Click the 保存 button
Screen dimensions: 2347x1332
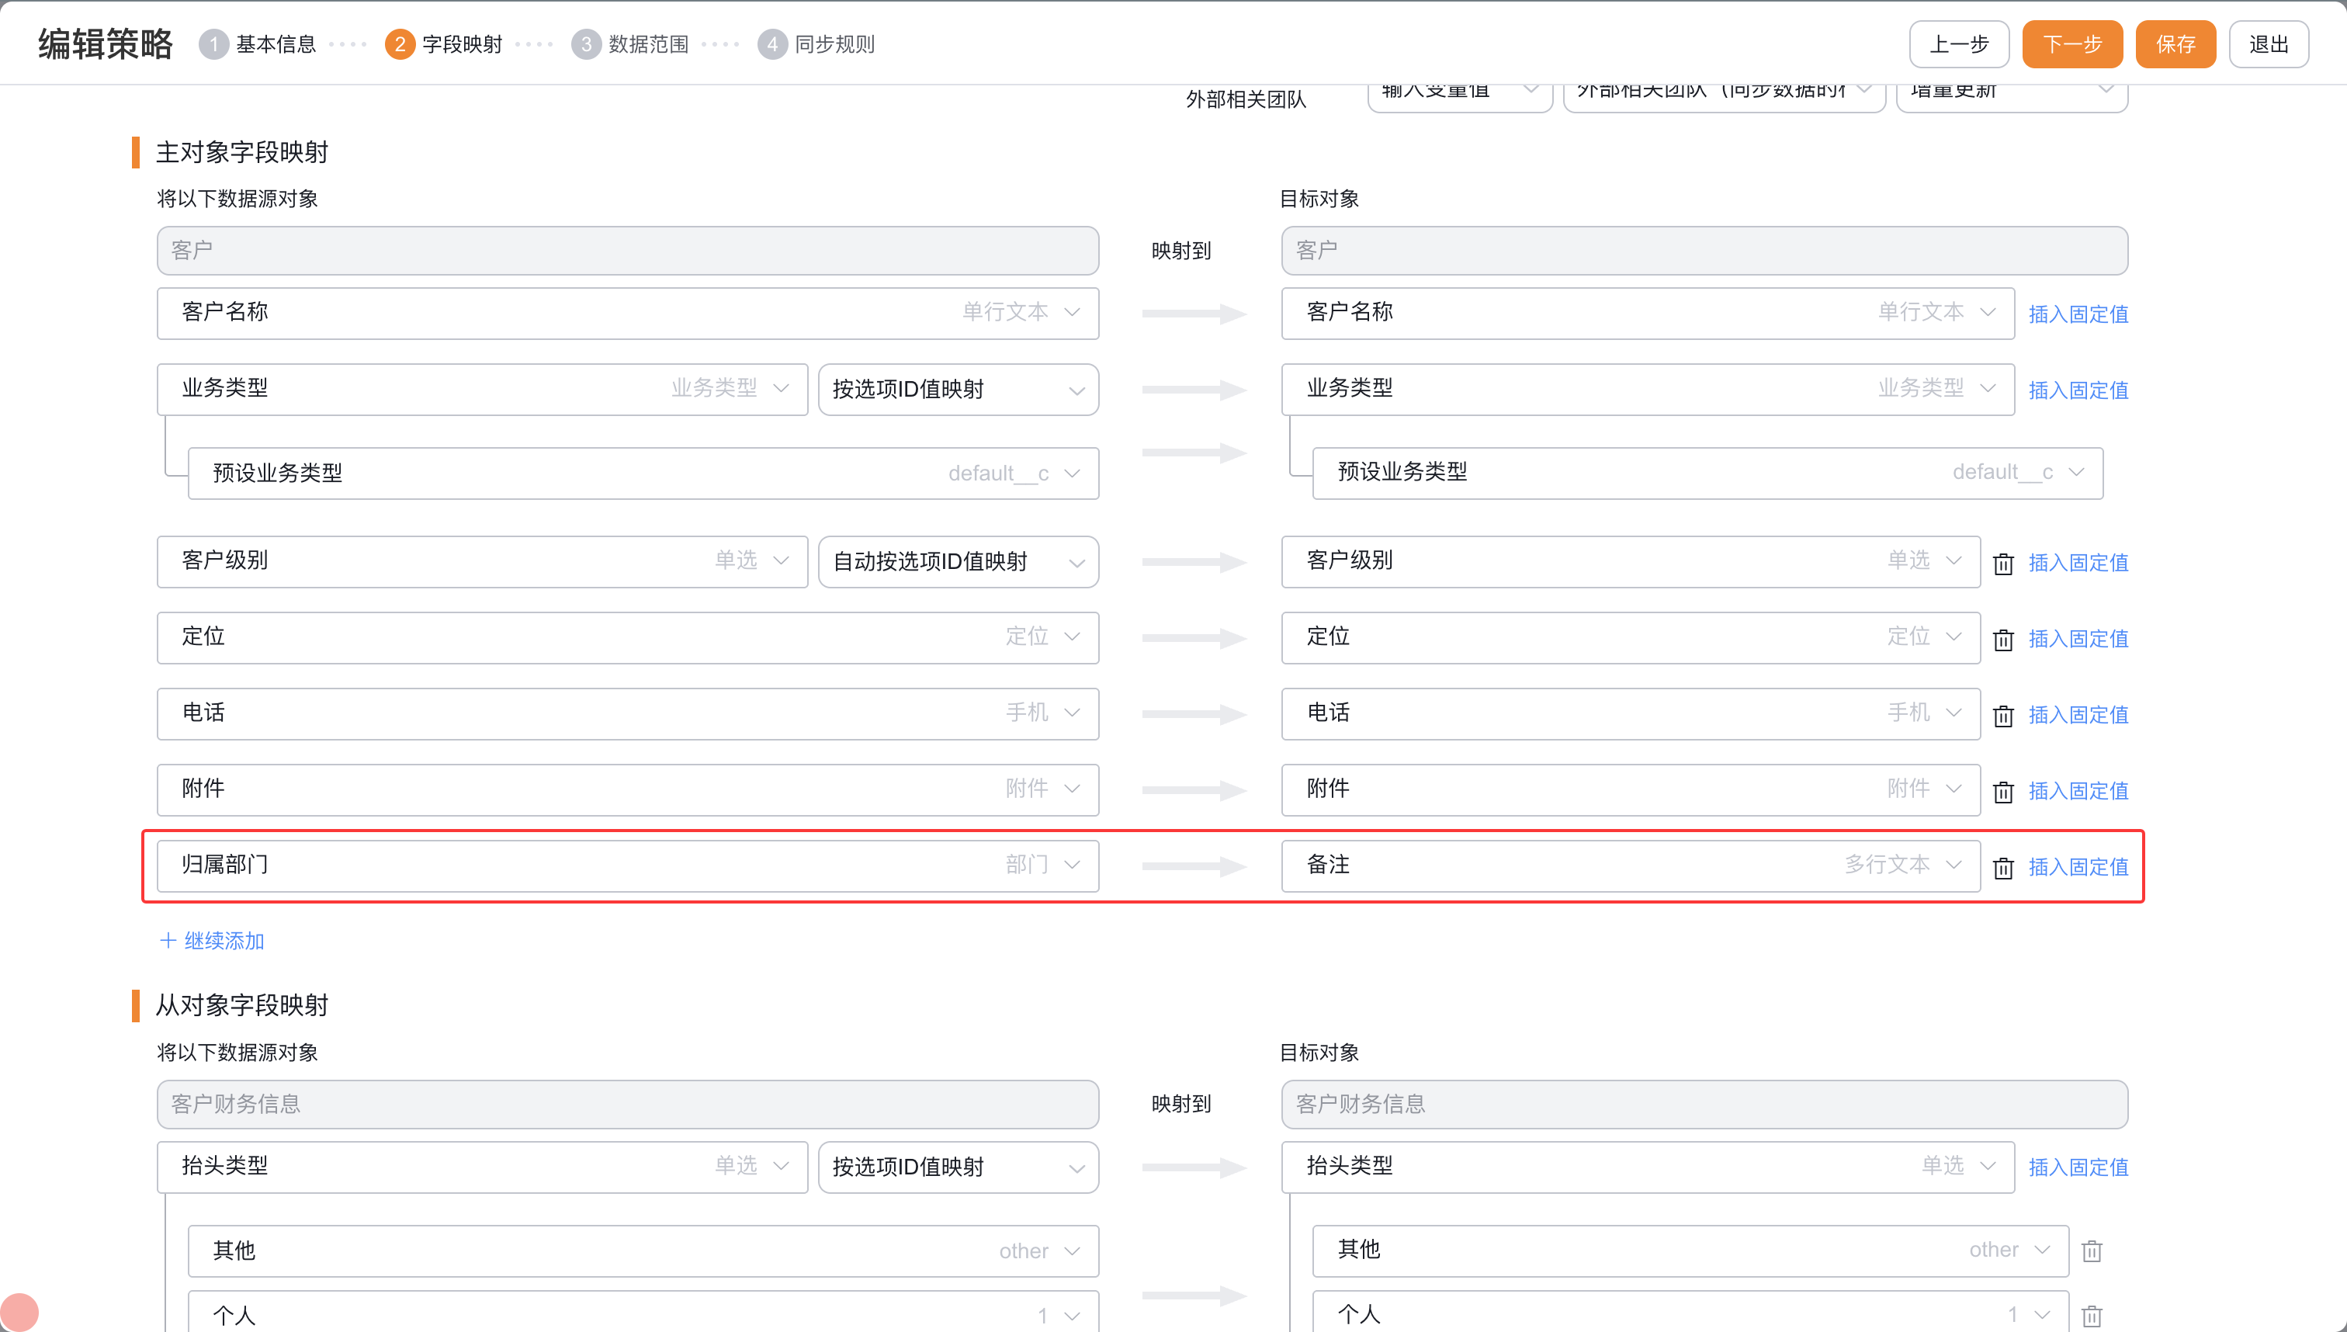click(x=2175, y=44)
